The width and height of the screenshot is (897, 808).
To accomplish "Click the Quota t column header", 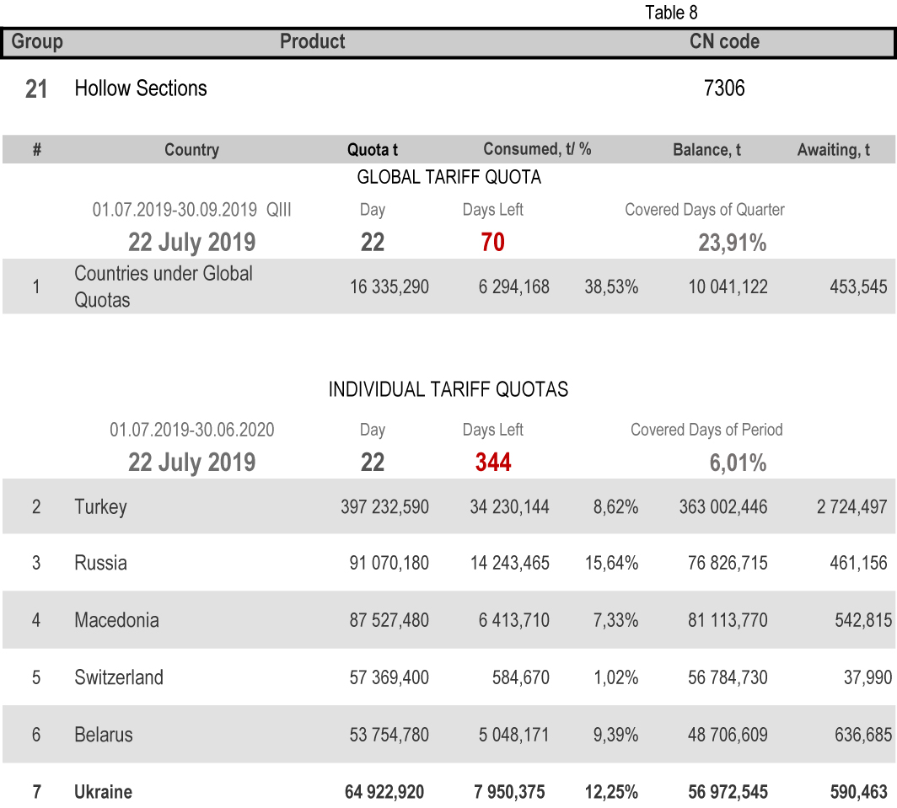I will (x=373, y=150).
